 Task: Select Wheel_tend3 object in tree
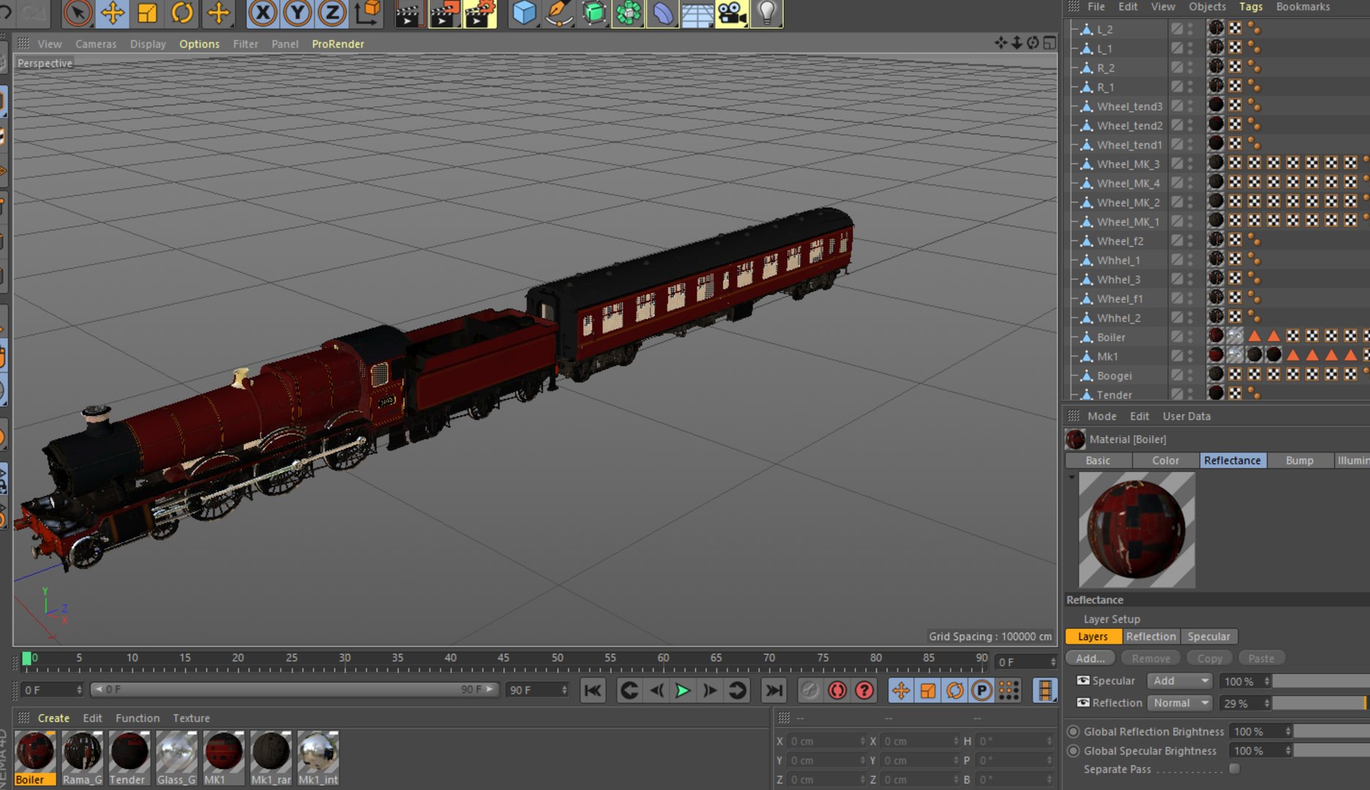pyautogui.click(x=1129, y=107)
